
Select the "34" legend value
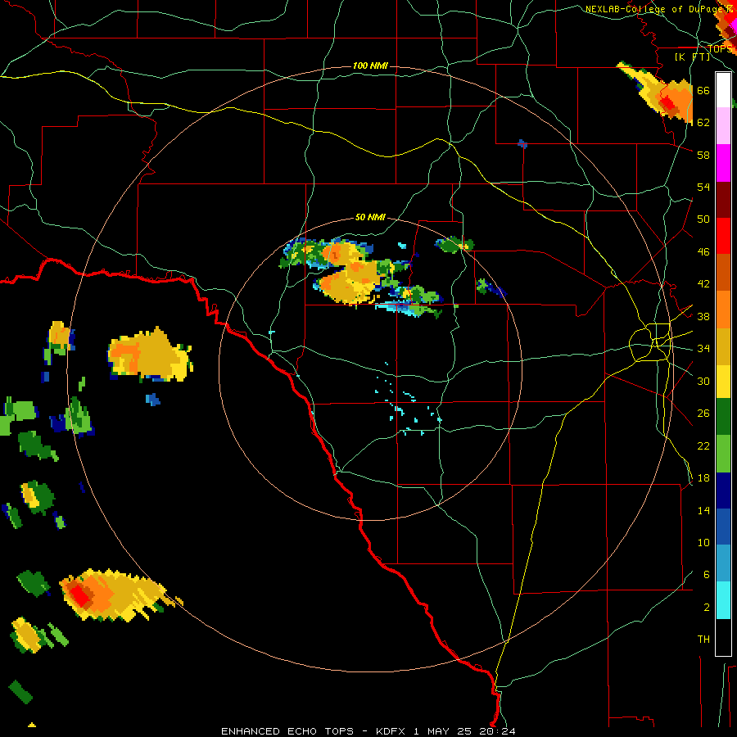pyautogui.click(x=703, y=349)
